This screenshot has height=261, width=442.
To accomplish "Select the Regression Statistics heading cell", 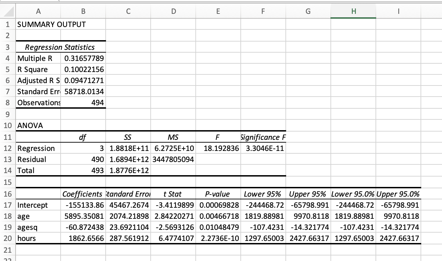I will pos(38,47).
